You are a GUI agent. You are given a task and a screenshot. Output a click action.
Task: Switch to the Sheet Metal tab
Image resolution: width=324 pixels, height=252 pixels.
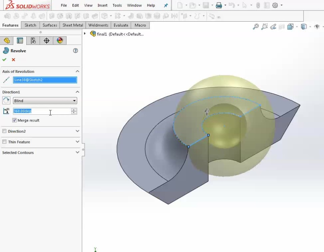[x=73, y=25]
